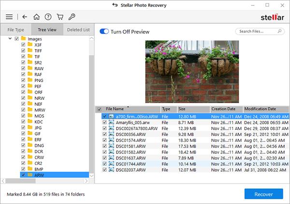Screen dimensions: 290x204
Task: Click the search magnifier icon
Action: coord(279,32)
